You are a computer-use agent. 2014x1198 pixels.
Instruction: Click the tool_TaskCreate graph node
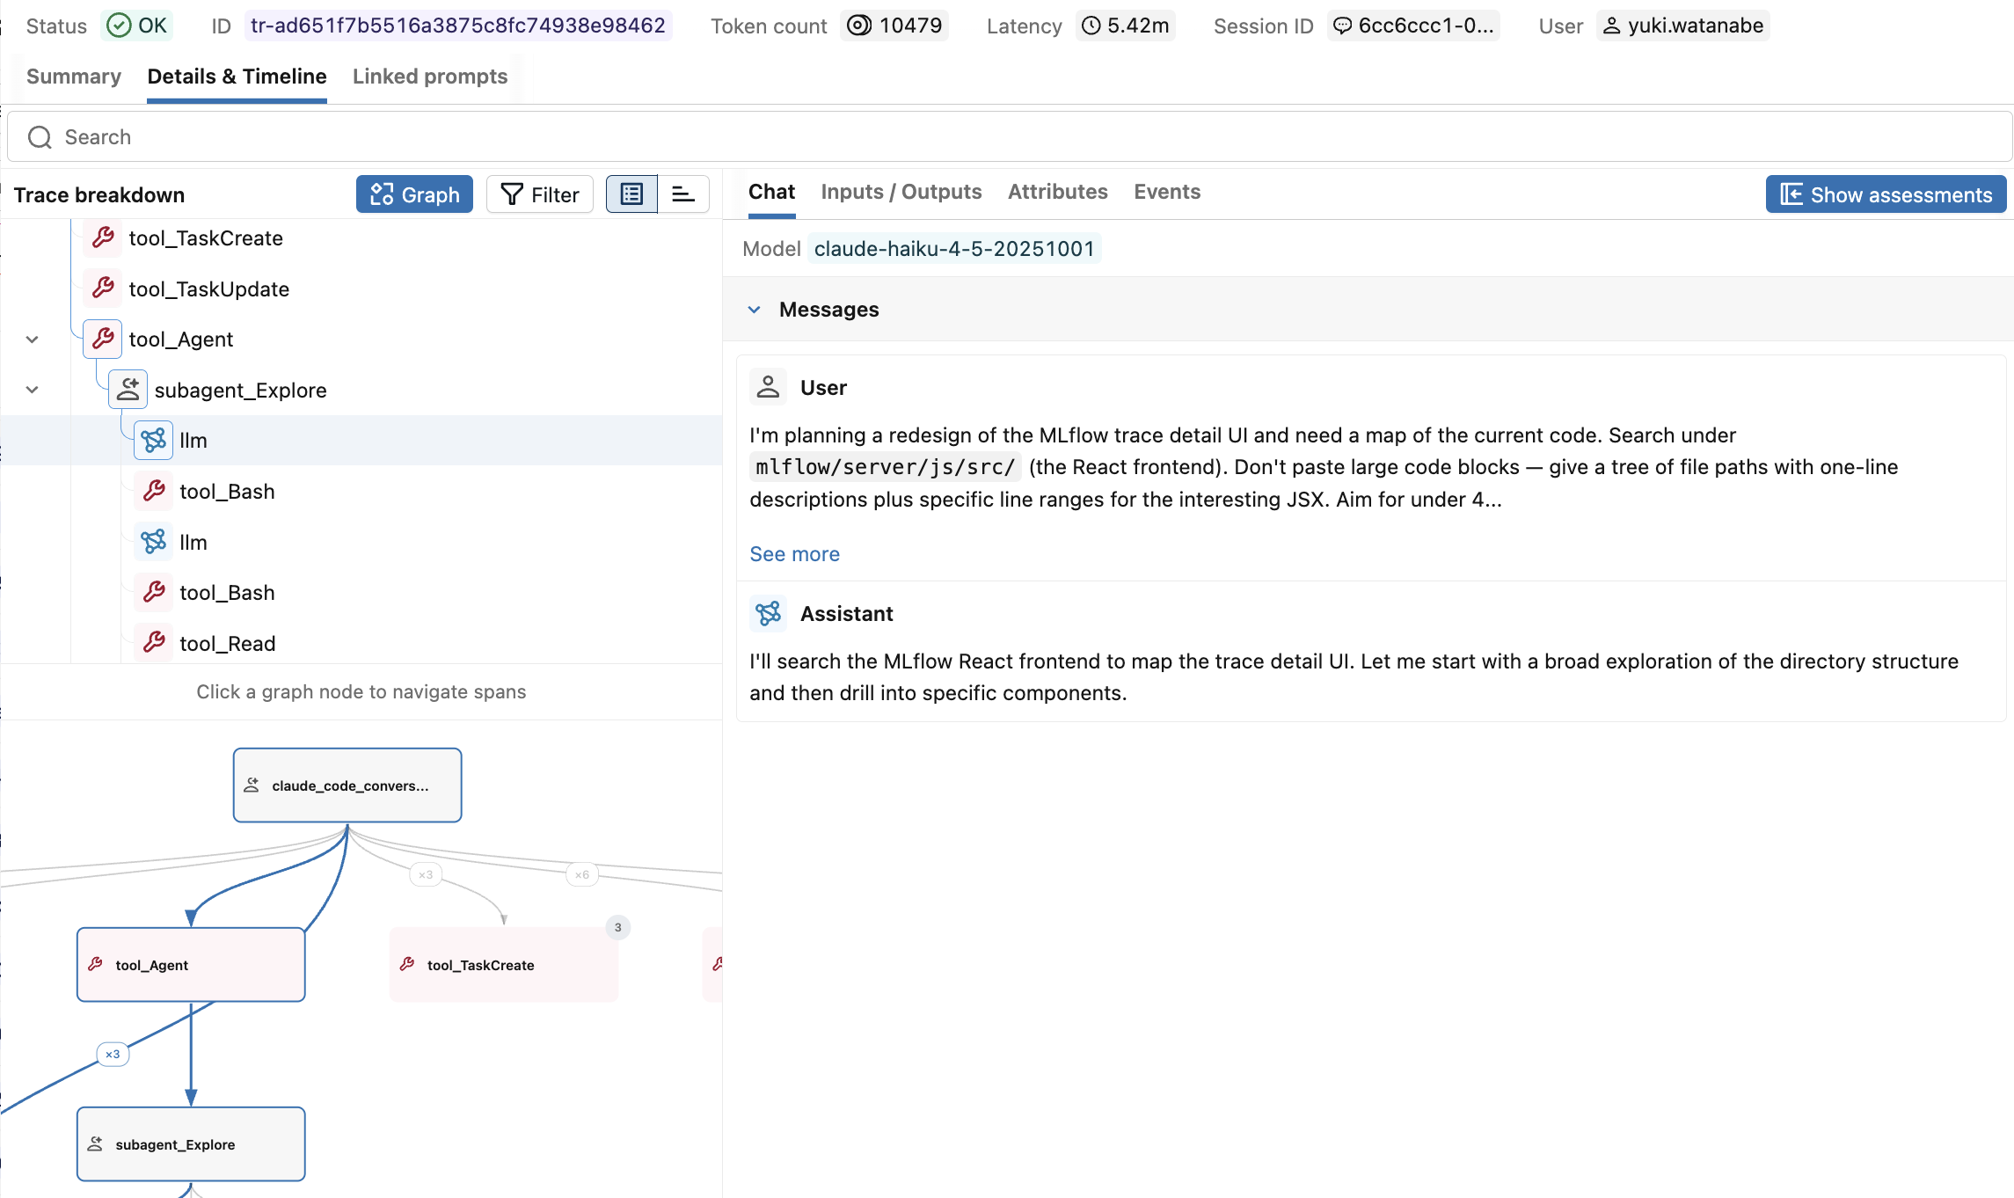(504, 965)
